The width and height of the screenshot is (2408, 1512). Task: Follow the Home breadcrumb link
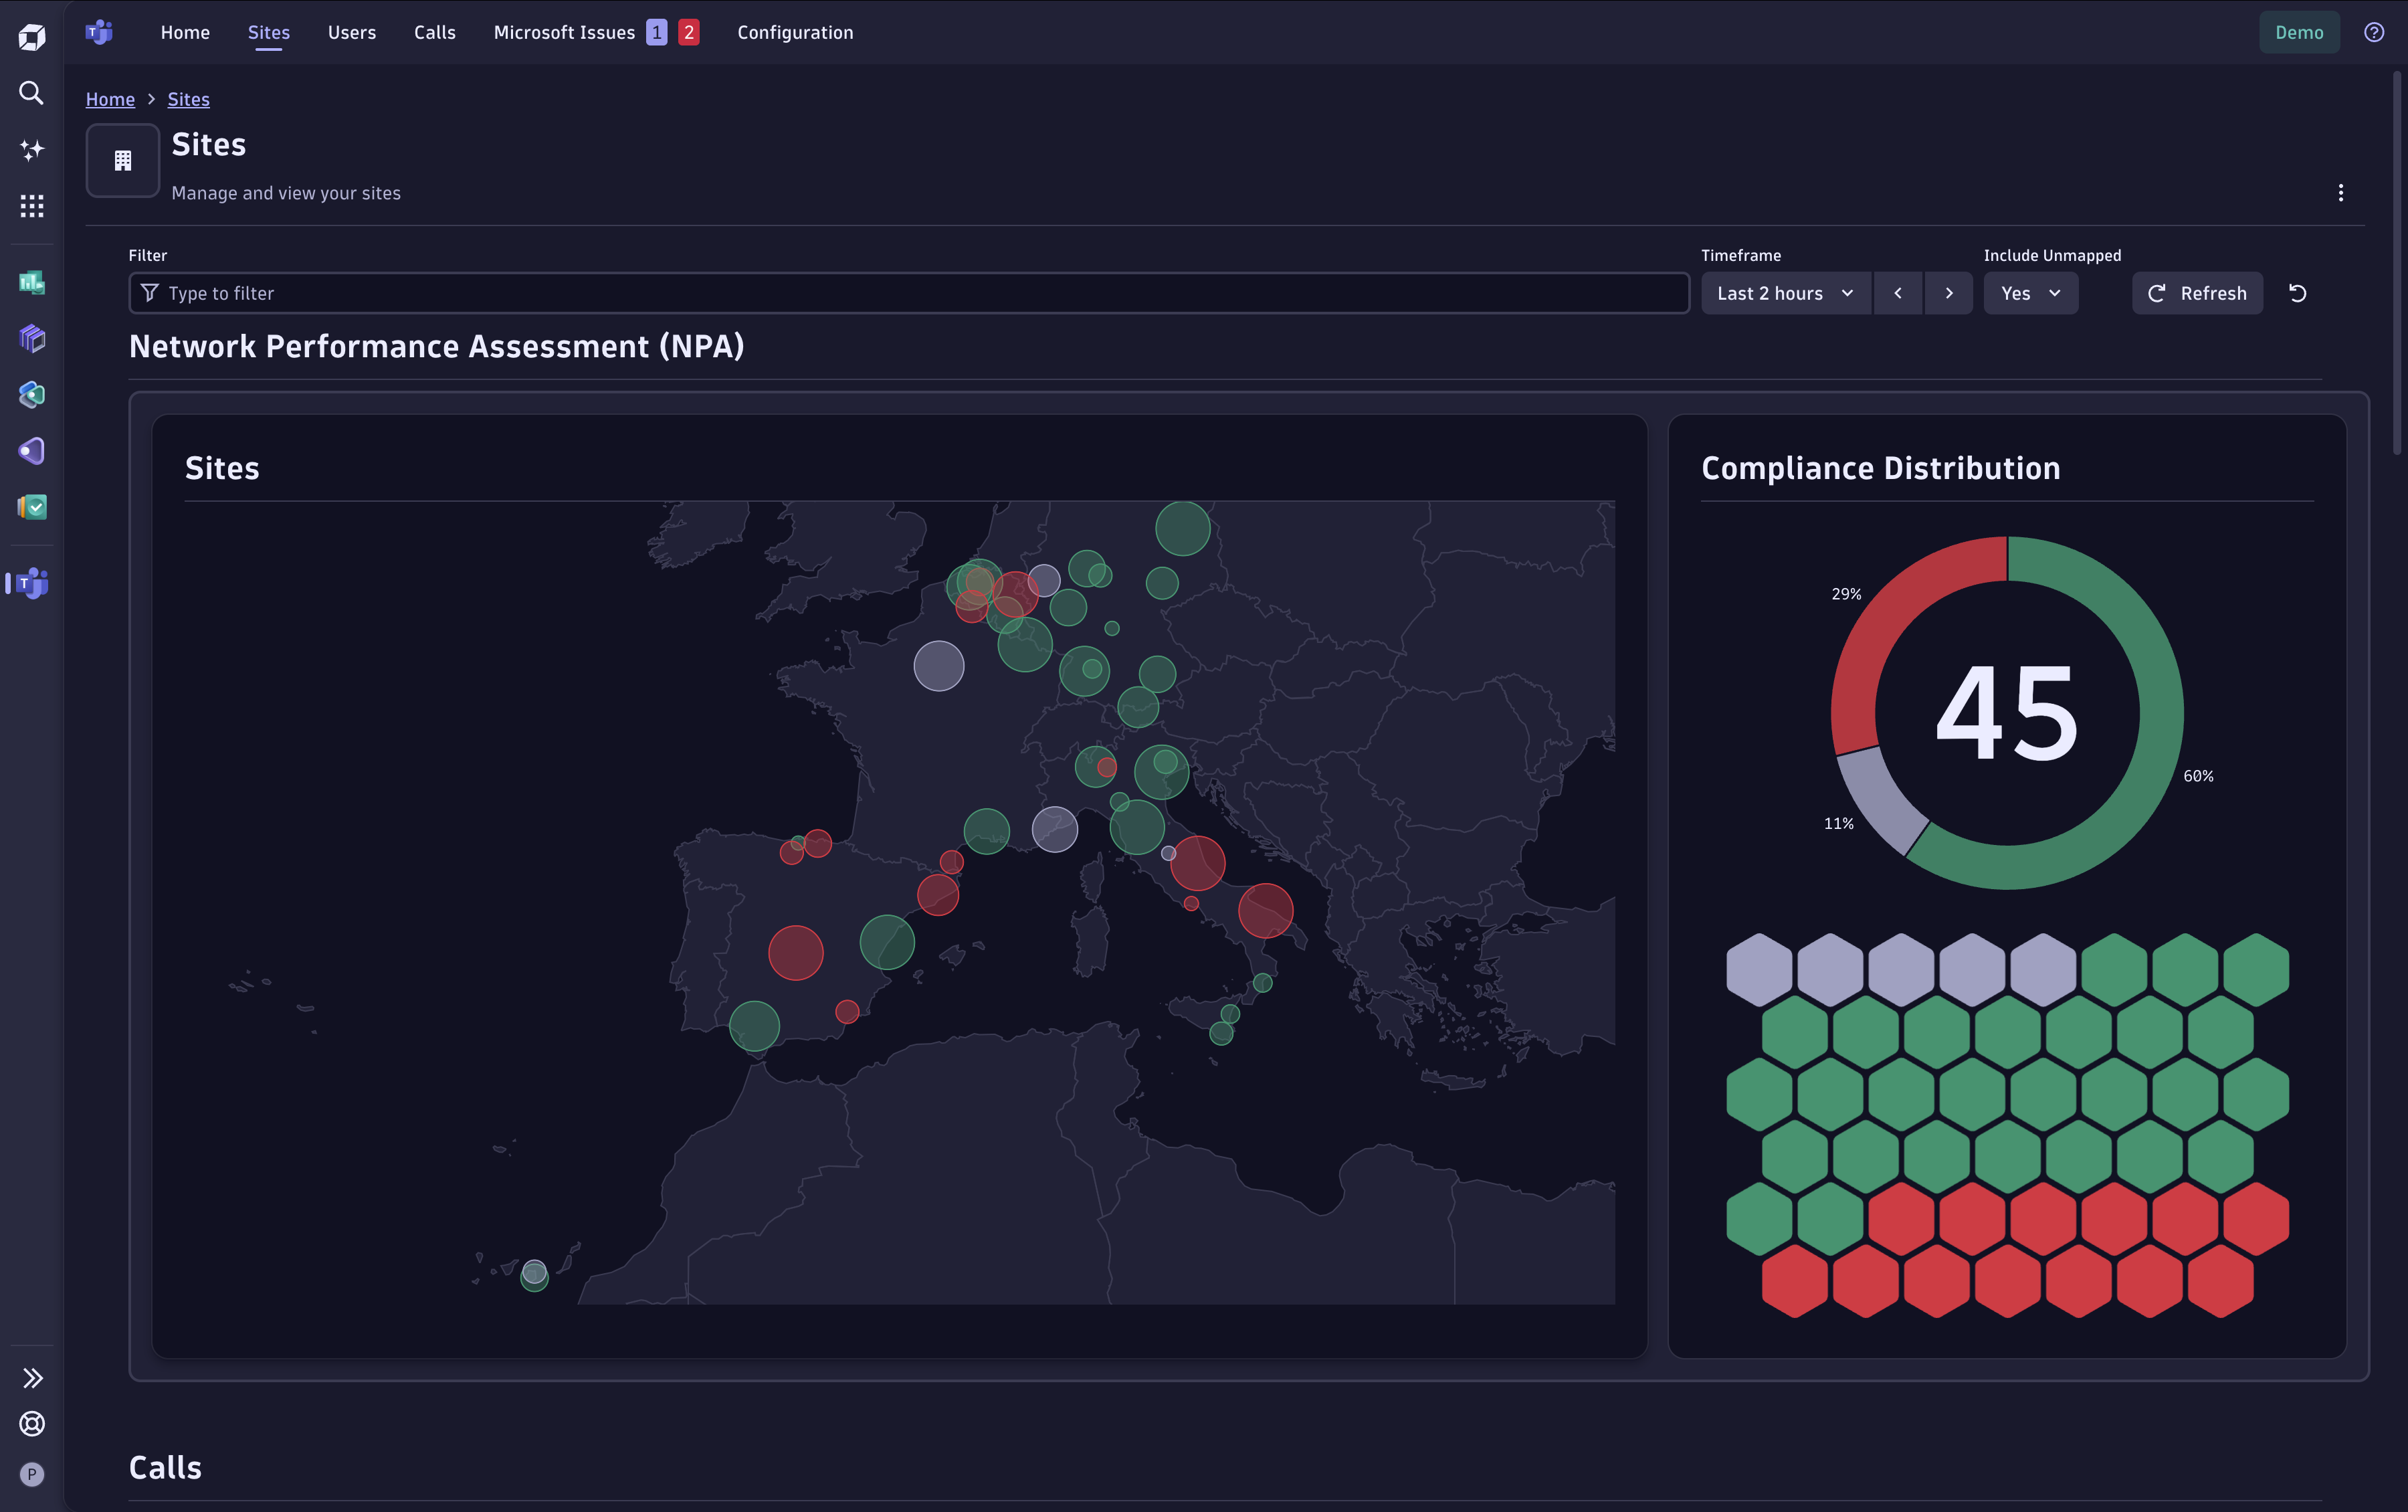click(x=110, y=99)
